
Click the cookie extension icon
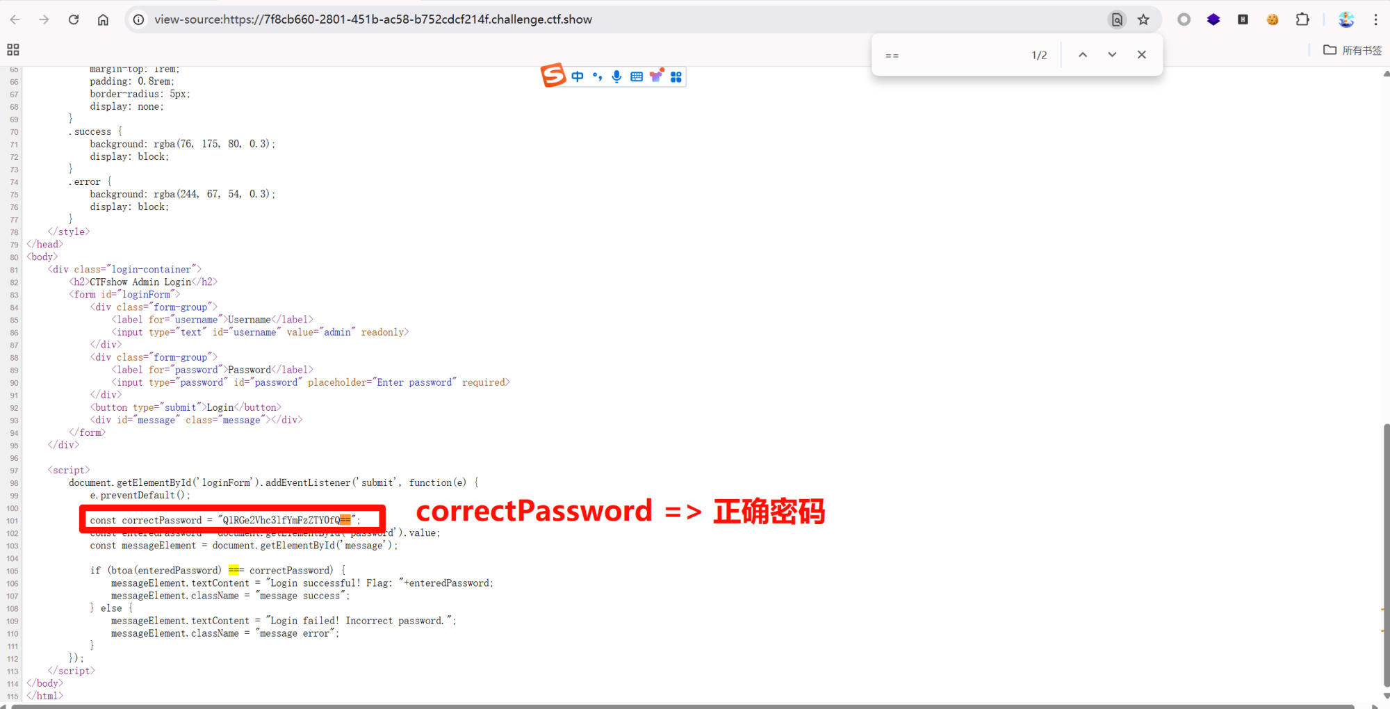click(x=1272, y=19)
